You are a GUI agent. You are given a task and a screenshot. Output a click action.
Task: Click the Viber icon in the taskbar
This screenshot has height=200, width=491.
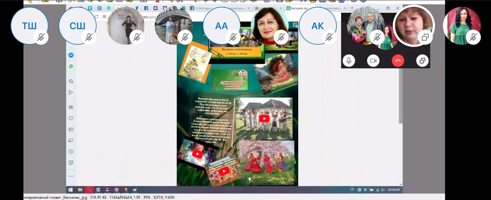pyautogui.click(x=117, y=190)
